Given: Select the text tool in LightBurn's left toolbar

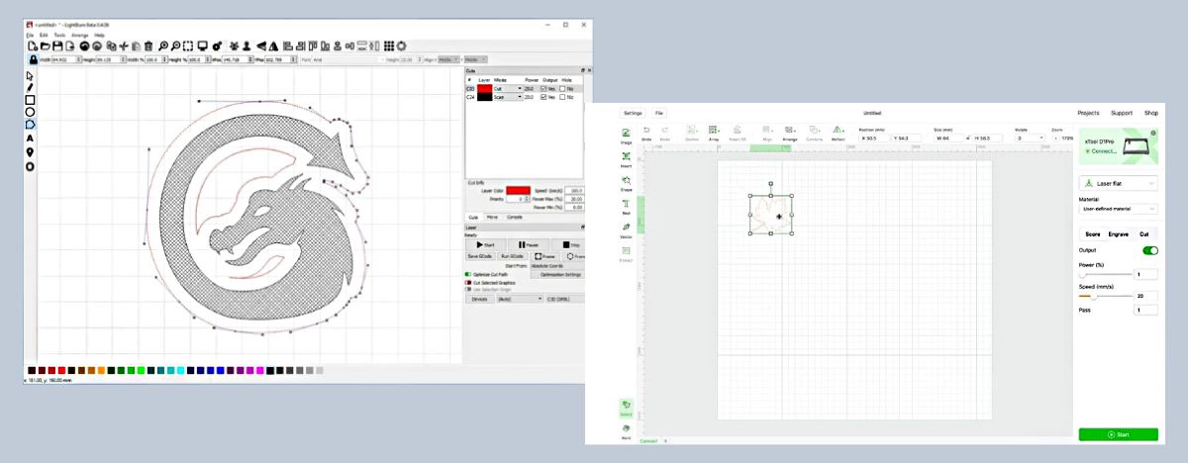Looking at the screenshot, I should 30,139.
